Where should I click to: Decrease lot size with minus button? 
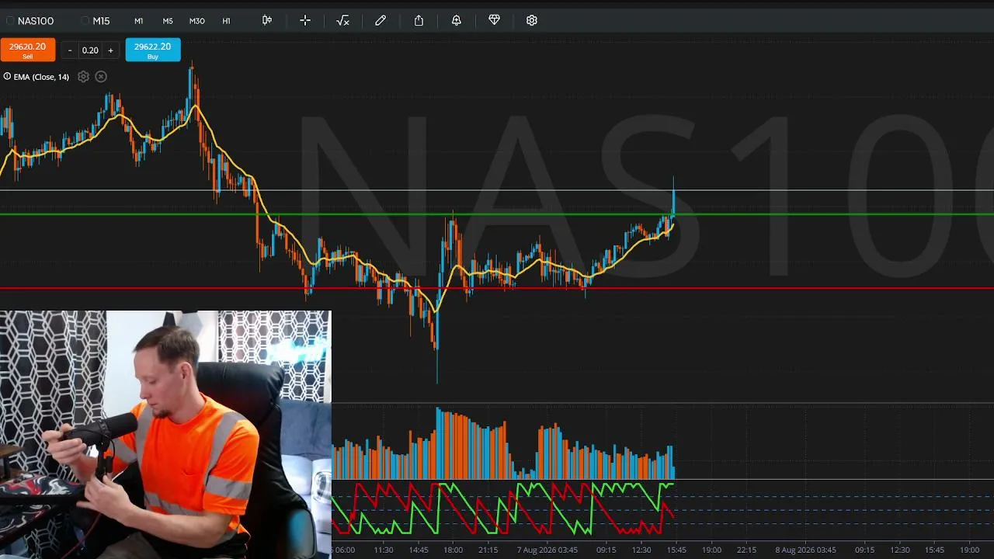click(70, 50)
